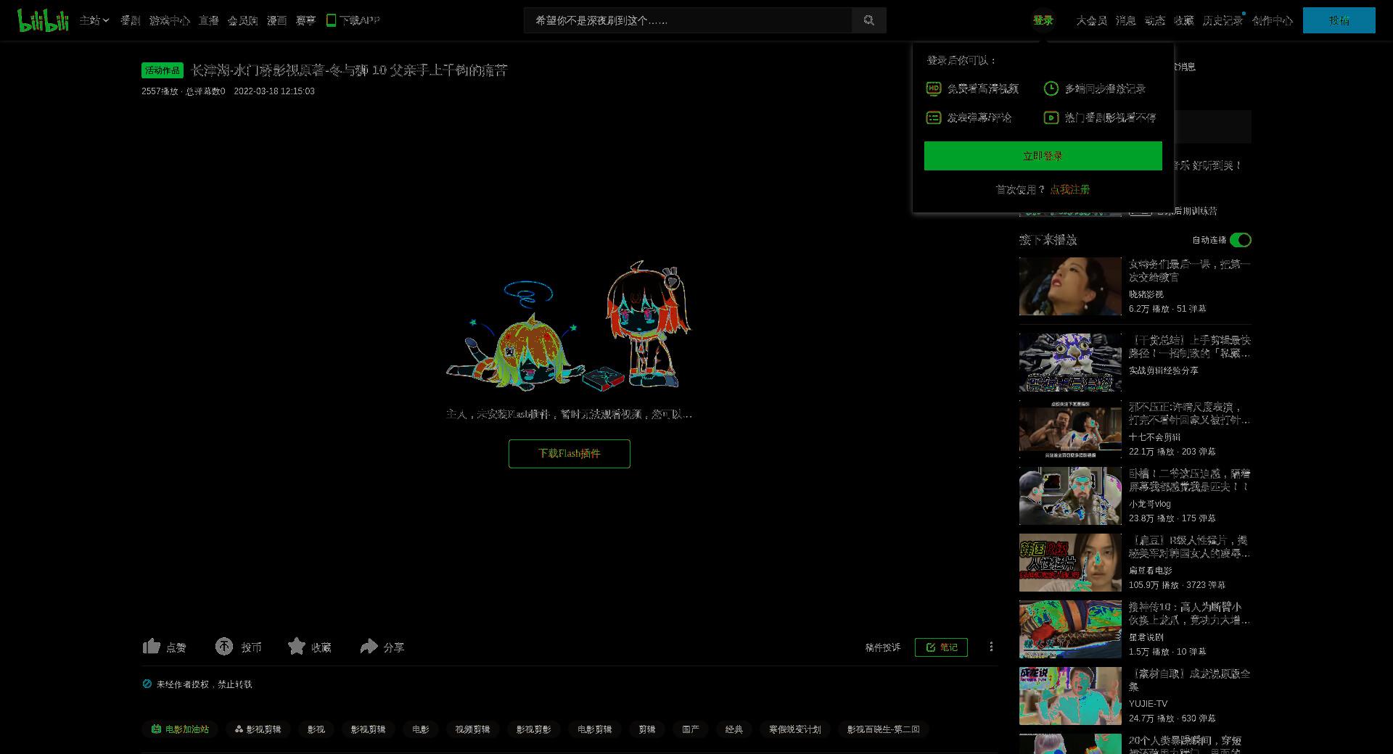
Task: Open 大会员 in header
Action: click(1092, 20)
